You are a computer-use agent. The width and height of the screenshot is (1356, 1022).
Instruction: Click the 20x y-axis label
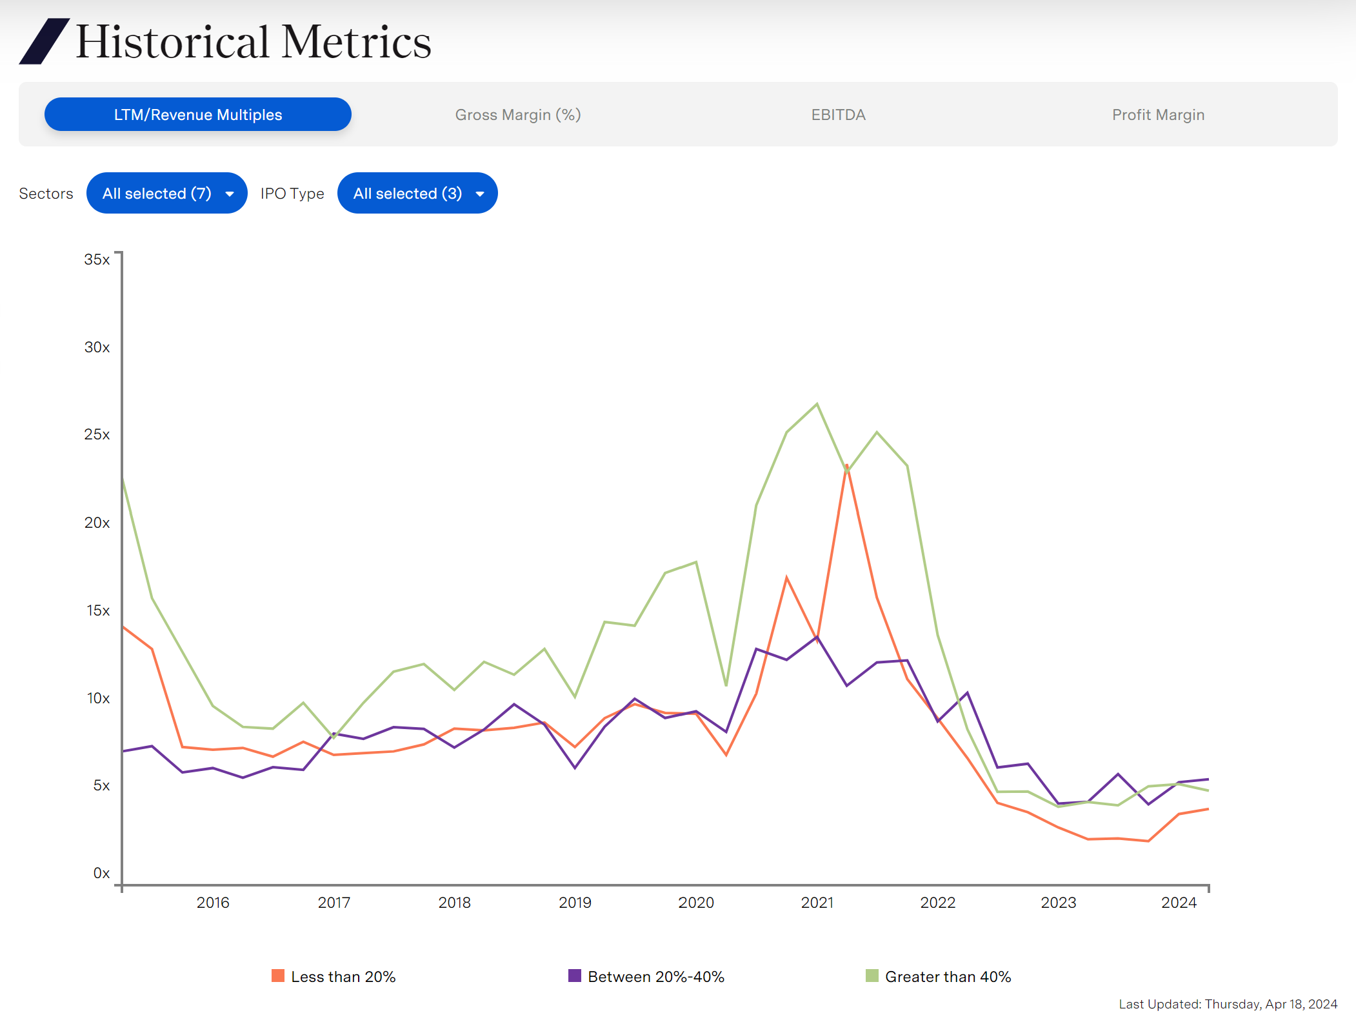(x=97, y=523)
